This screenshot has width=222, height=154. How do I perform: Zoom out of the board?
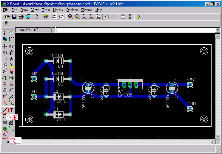(84, 17)
